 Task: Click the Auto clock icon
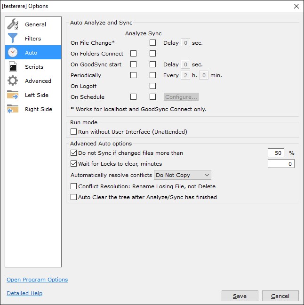click(13, 53)
